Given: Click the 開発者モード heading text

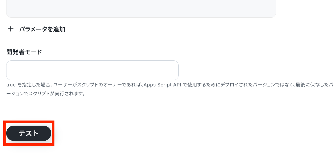Looking at the screenshot, I should tap(24, 52).
